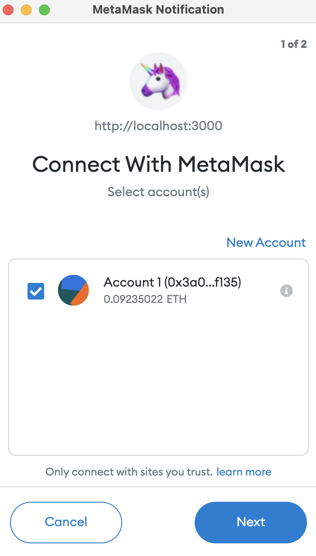Click the 1 of 2 step indicator
Viewport: 316px width, 556px height.
click(294, 44)
